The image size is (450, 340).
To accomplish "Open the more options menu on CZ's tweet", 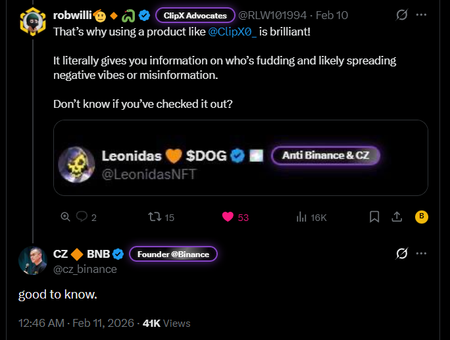I will 422,254.
